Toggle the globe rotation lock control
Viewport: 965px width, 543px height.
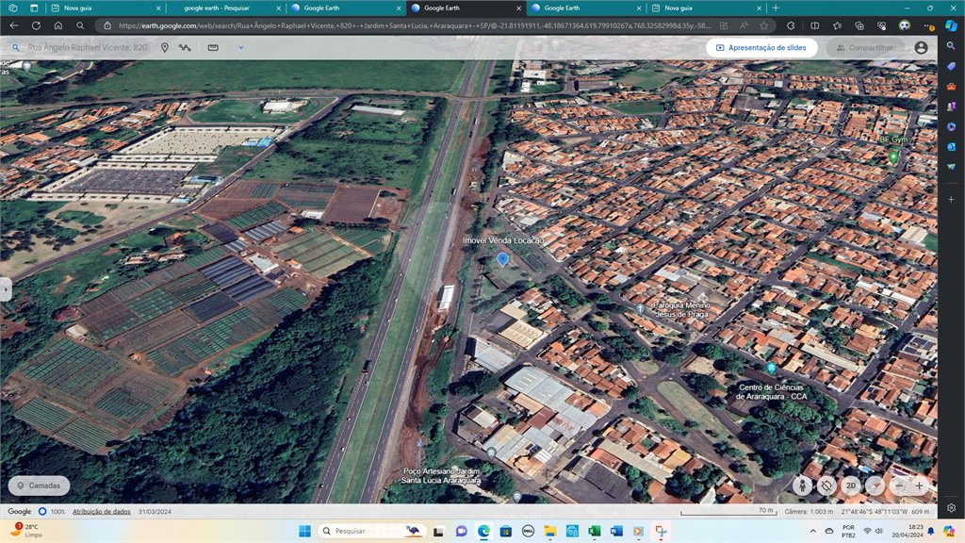pos(826,485)
